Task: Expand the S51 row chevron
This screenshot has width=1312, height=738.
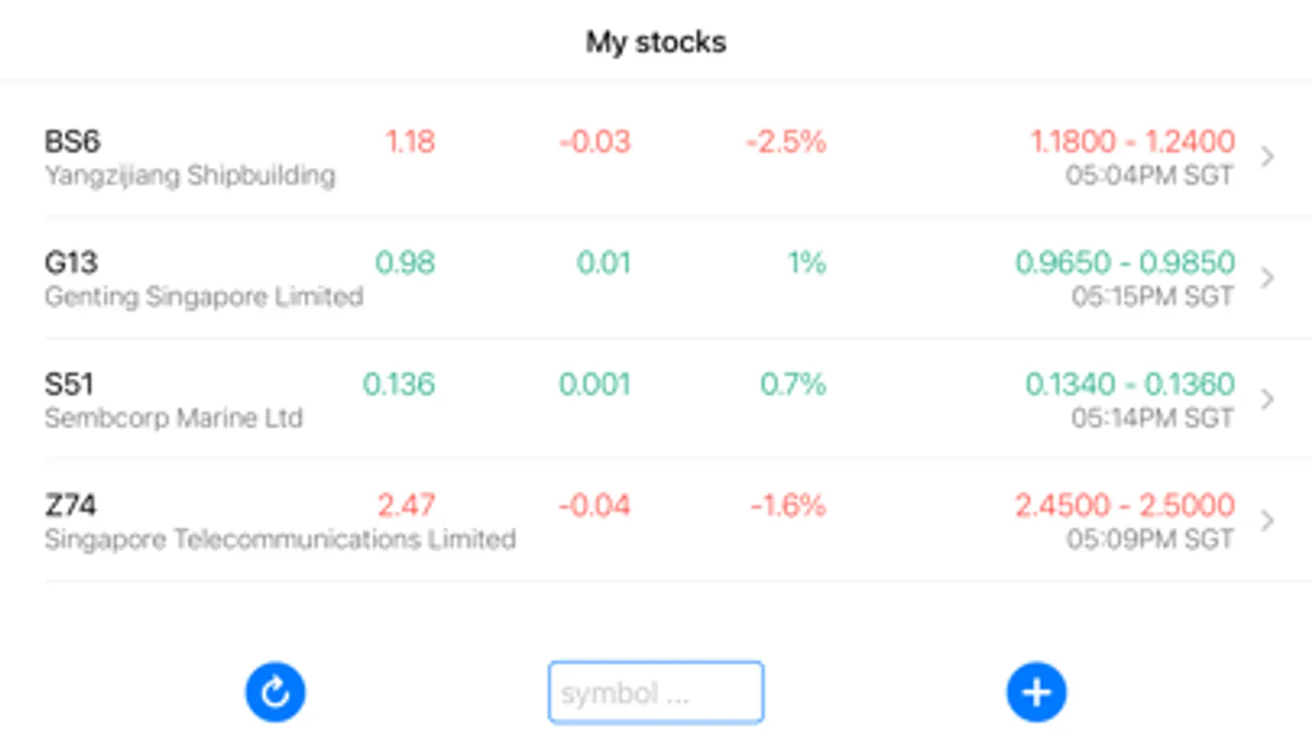Action: coord(1268,399)
